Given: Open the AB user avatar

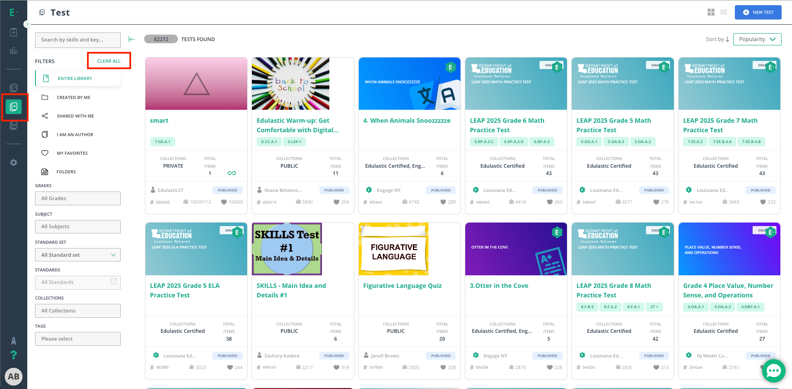Looking at the screenshot, I should point(14,376).
